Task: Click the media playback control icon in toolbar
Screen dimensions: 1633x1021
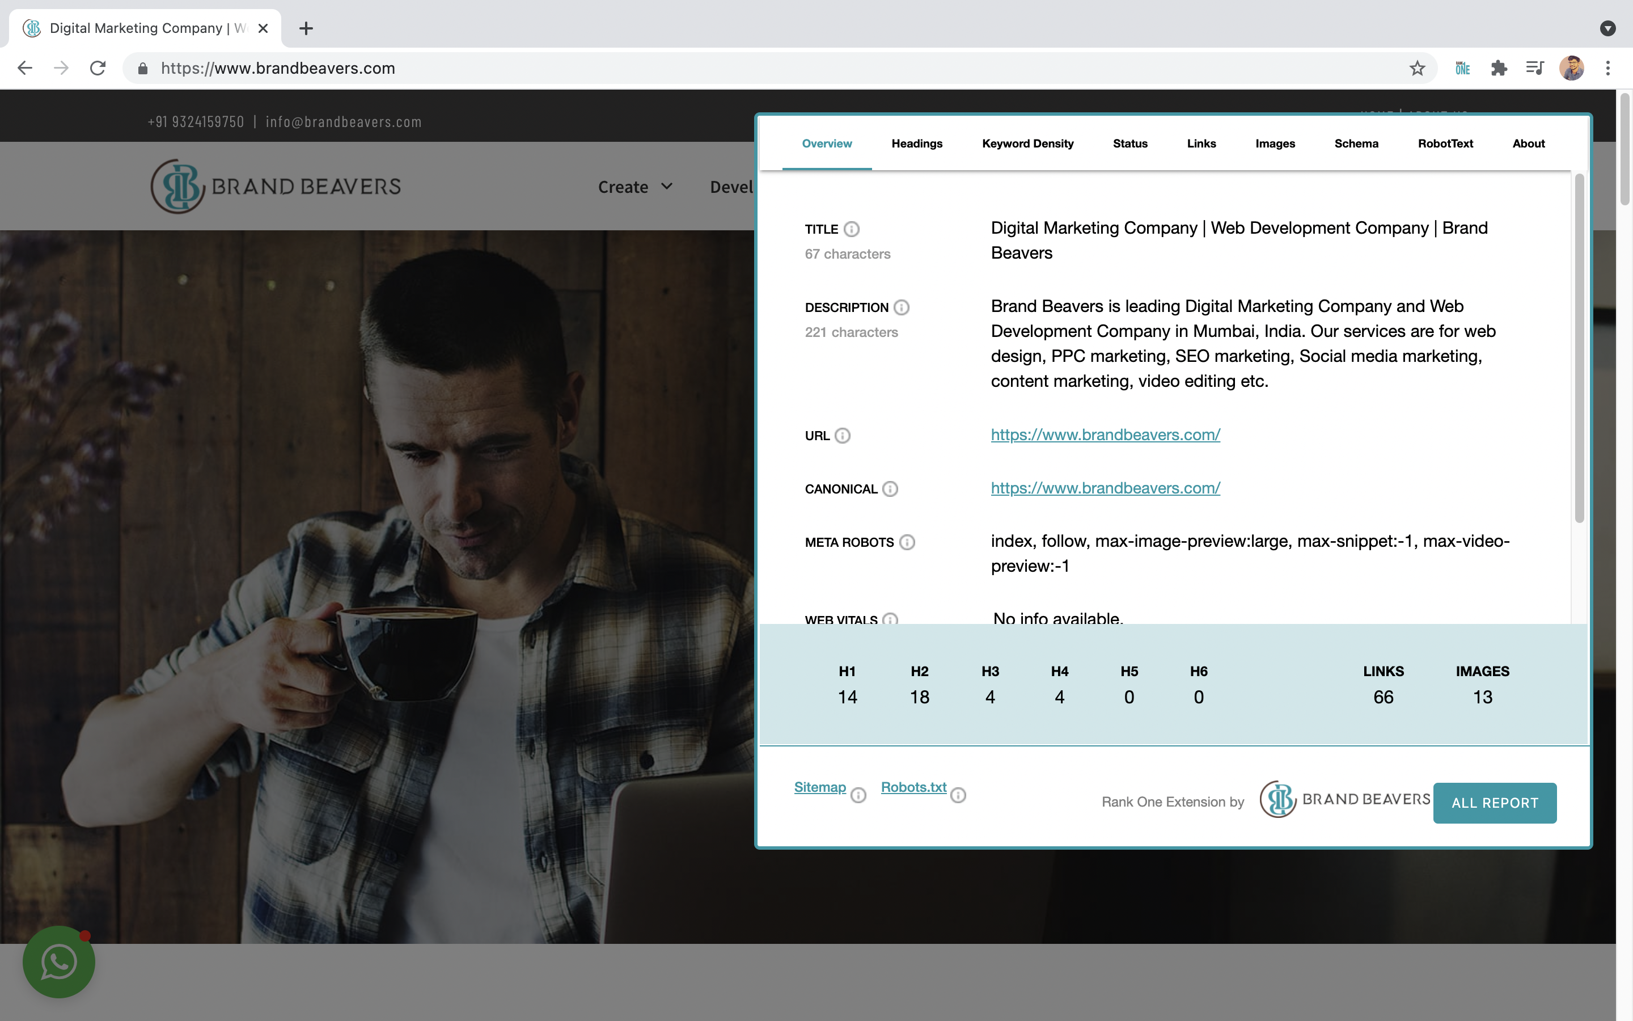Action: click(x=1534, y=67)
